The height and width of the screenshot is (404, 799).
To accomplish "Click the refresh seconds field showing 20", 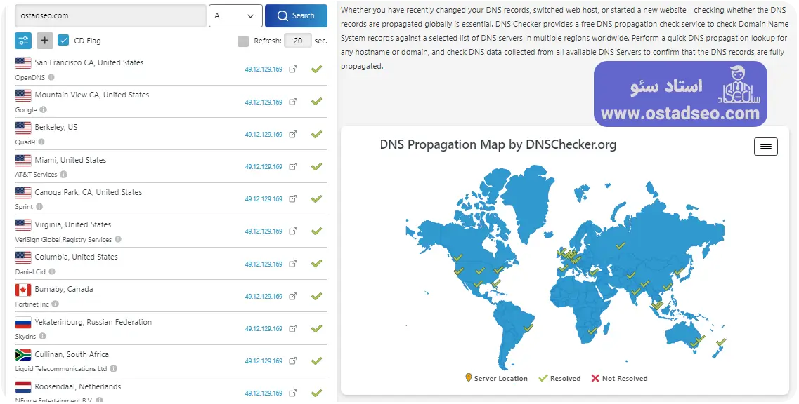I will [x=297, y=41].
